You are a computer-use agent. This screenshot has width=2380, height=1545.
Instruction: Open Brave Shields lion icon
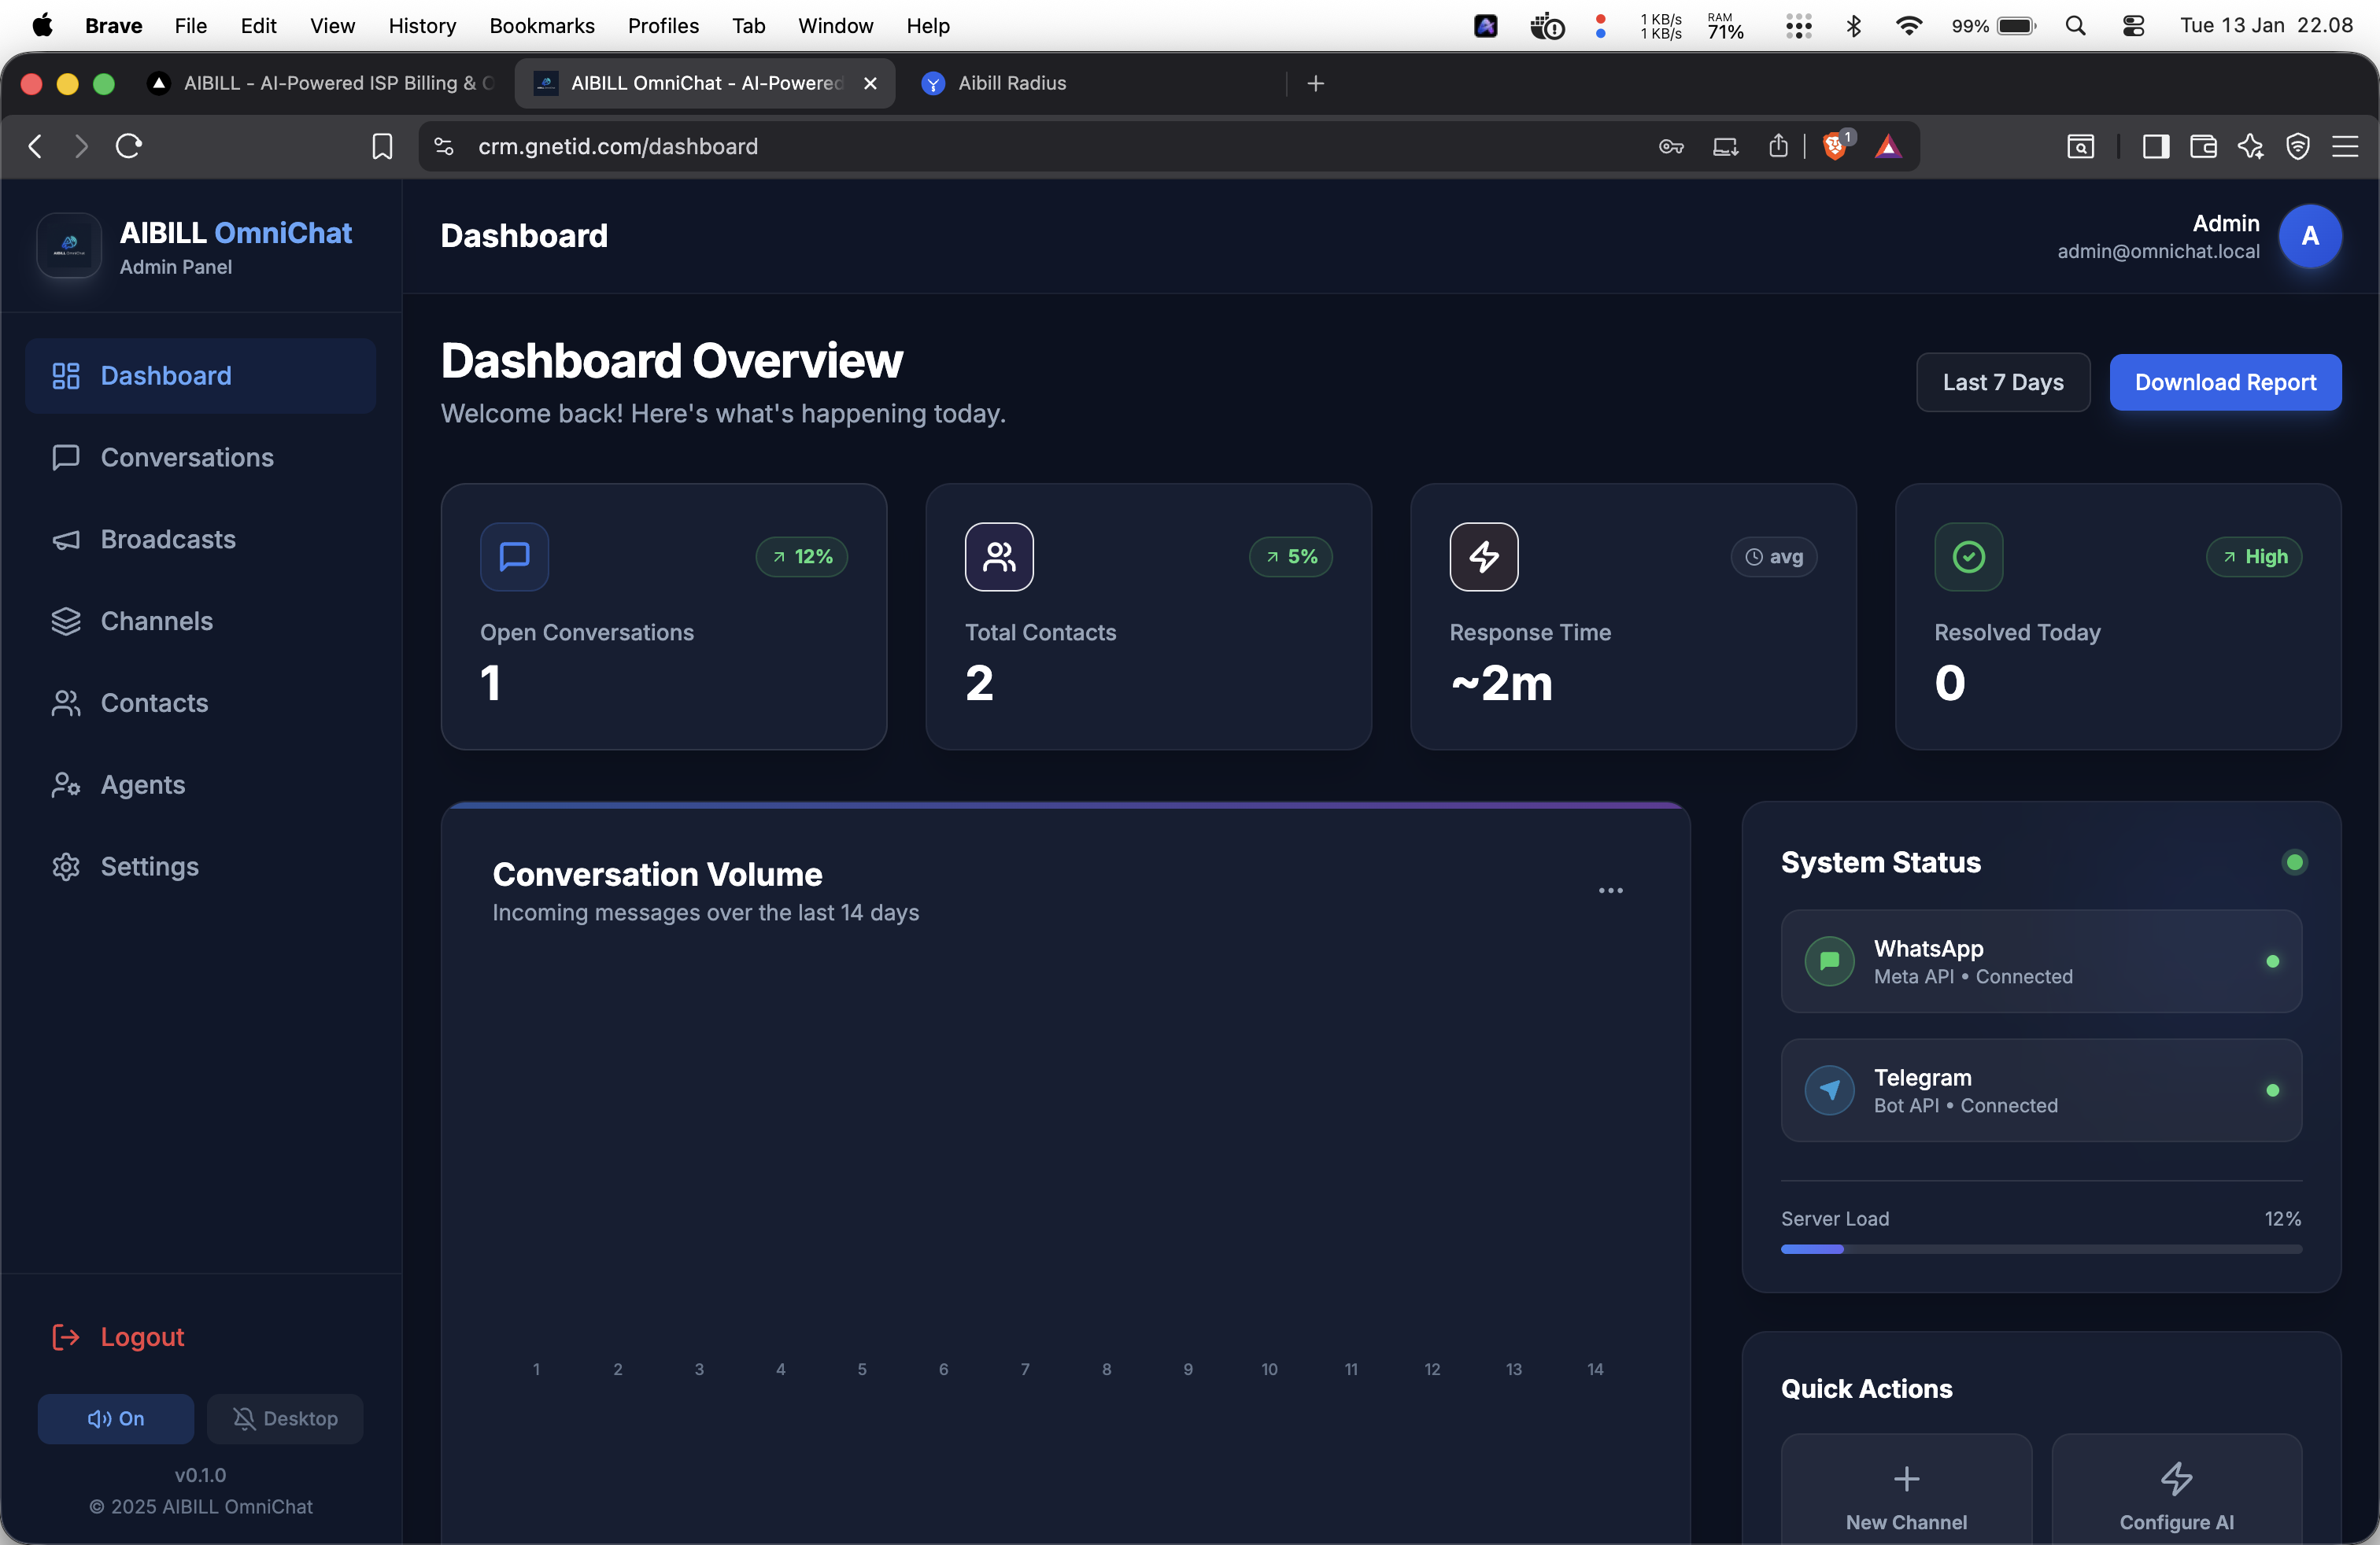click(x=1833, y=147)
